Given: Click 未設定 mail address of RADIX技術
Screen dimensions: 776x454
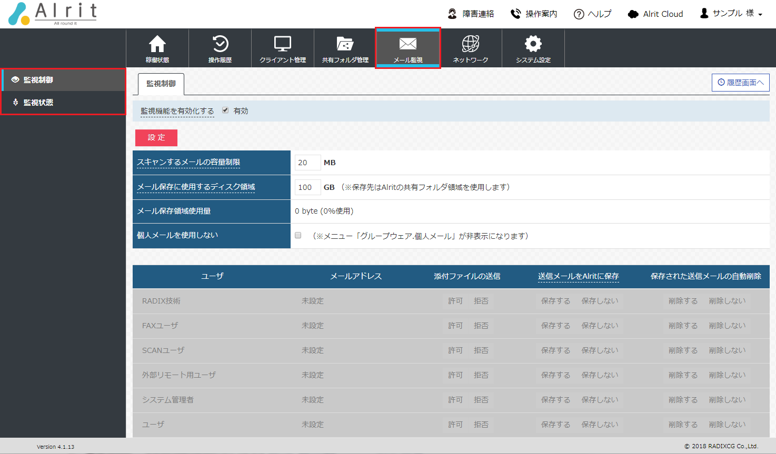Looking at the screenshot, I should 313,301.
